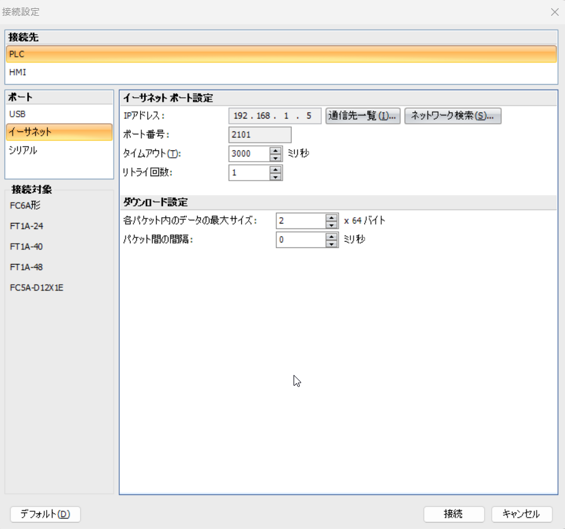Click the FC5A-D12X1E connection target
Screen dimensions: 565x529
coord(37,288)
